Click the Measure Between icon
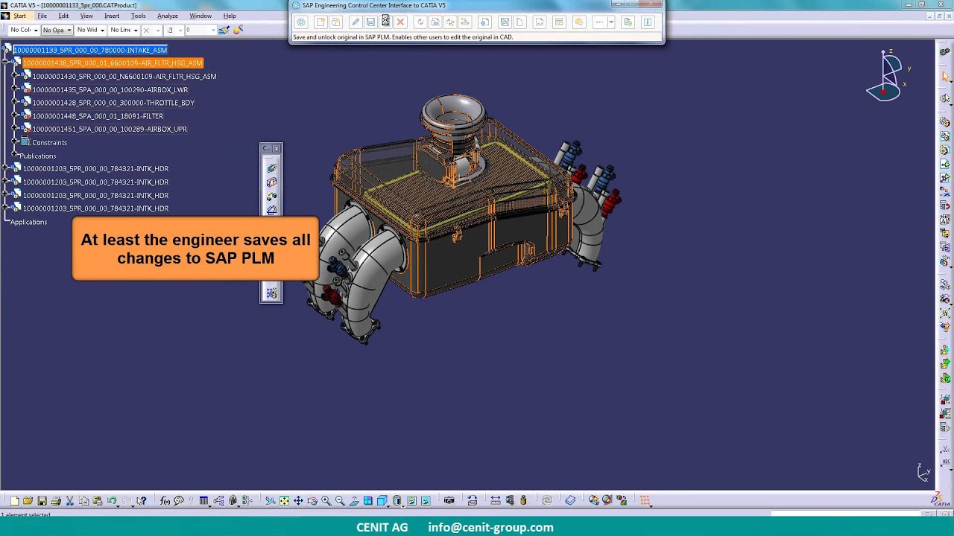 [x=494, y=500]
